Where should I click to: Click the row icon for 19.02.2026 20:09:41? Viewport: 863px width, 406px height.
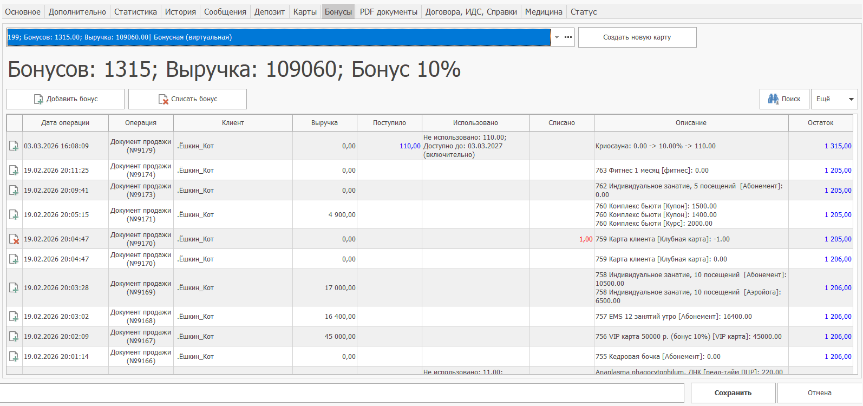[x=14, y=191]
